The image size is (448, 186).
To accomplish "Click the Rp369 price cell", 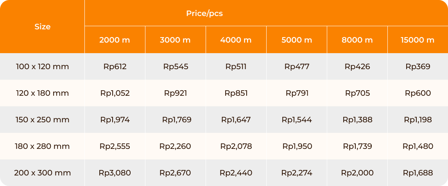I will tap(418, 66).
